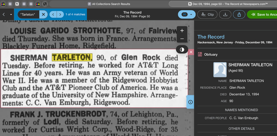
Task: Go to the next search match
Action: click(60, 14)
